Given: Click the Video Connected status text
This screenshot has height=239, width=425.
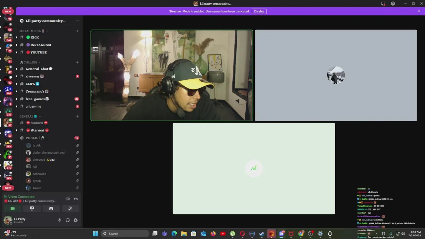Looking at the screenshot, I should click(21, 197).
